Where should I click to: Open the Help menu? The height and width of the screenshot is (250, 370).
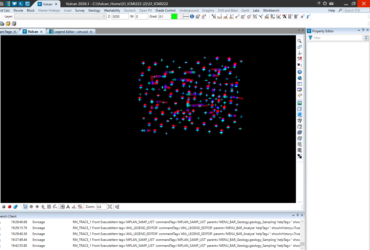click(332, 10)
